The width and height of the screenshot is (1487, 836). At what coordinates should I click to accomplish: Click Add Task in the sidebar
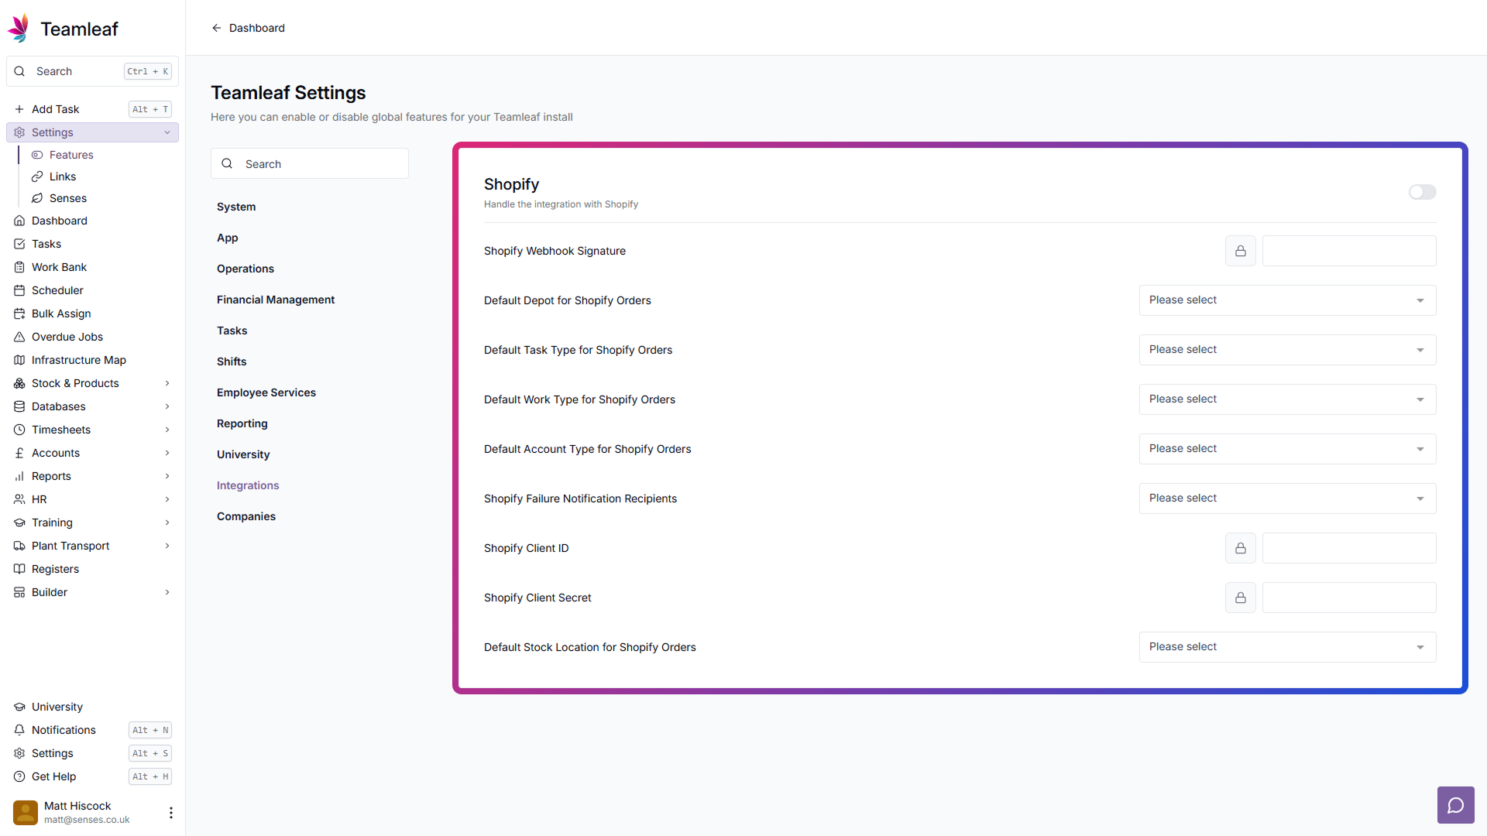coord(56,109)
